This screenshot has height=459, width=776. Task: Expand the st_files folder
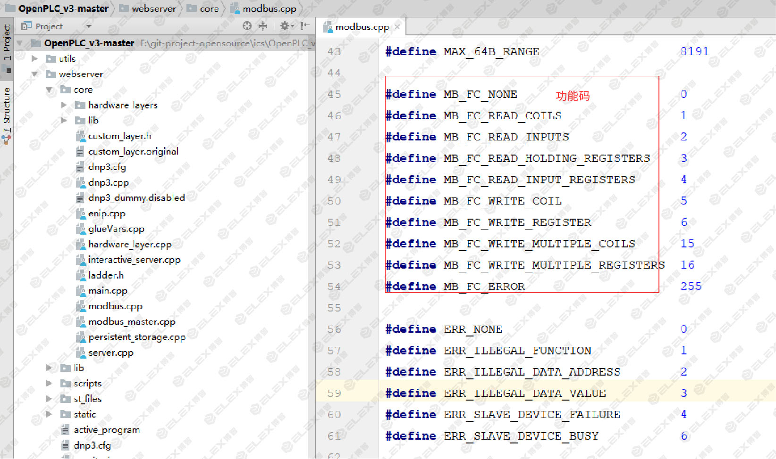tap(49, 399)
